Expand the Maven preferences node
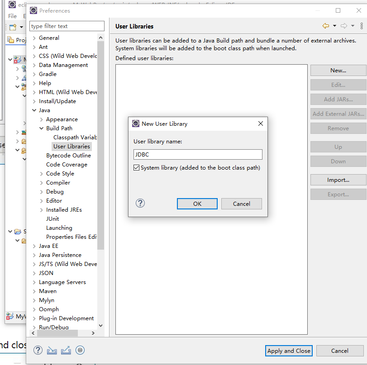367x365 pixels. tap(34, 291)
